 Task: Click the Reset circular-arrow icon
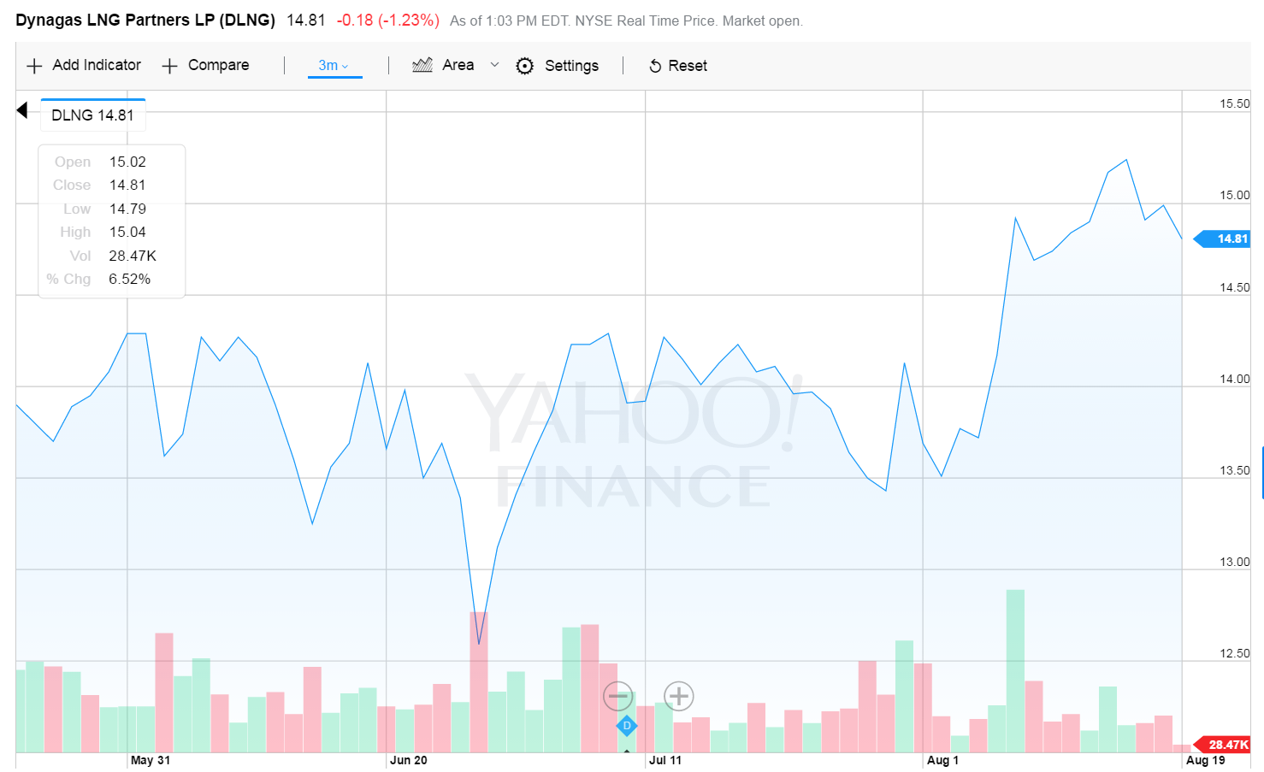pos(655,65)
